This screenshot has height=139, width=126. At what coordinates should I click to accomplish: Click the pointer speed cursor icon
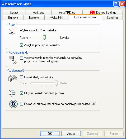click(x=13, y=32)
